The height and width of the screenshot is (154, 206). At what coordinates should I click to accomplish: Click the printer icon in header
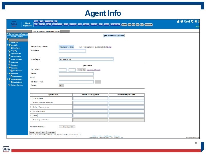coord(189,21)
